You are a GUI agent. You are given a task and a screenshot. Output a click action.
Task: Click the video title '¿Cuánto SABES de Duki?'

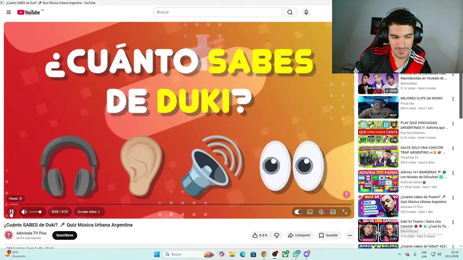tap(68, 225)
